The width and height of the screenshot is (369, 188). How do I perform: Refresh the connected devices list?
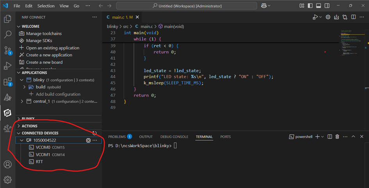[94, 133]
